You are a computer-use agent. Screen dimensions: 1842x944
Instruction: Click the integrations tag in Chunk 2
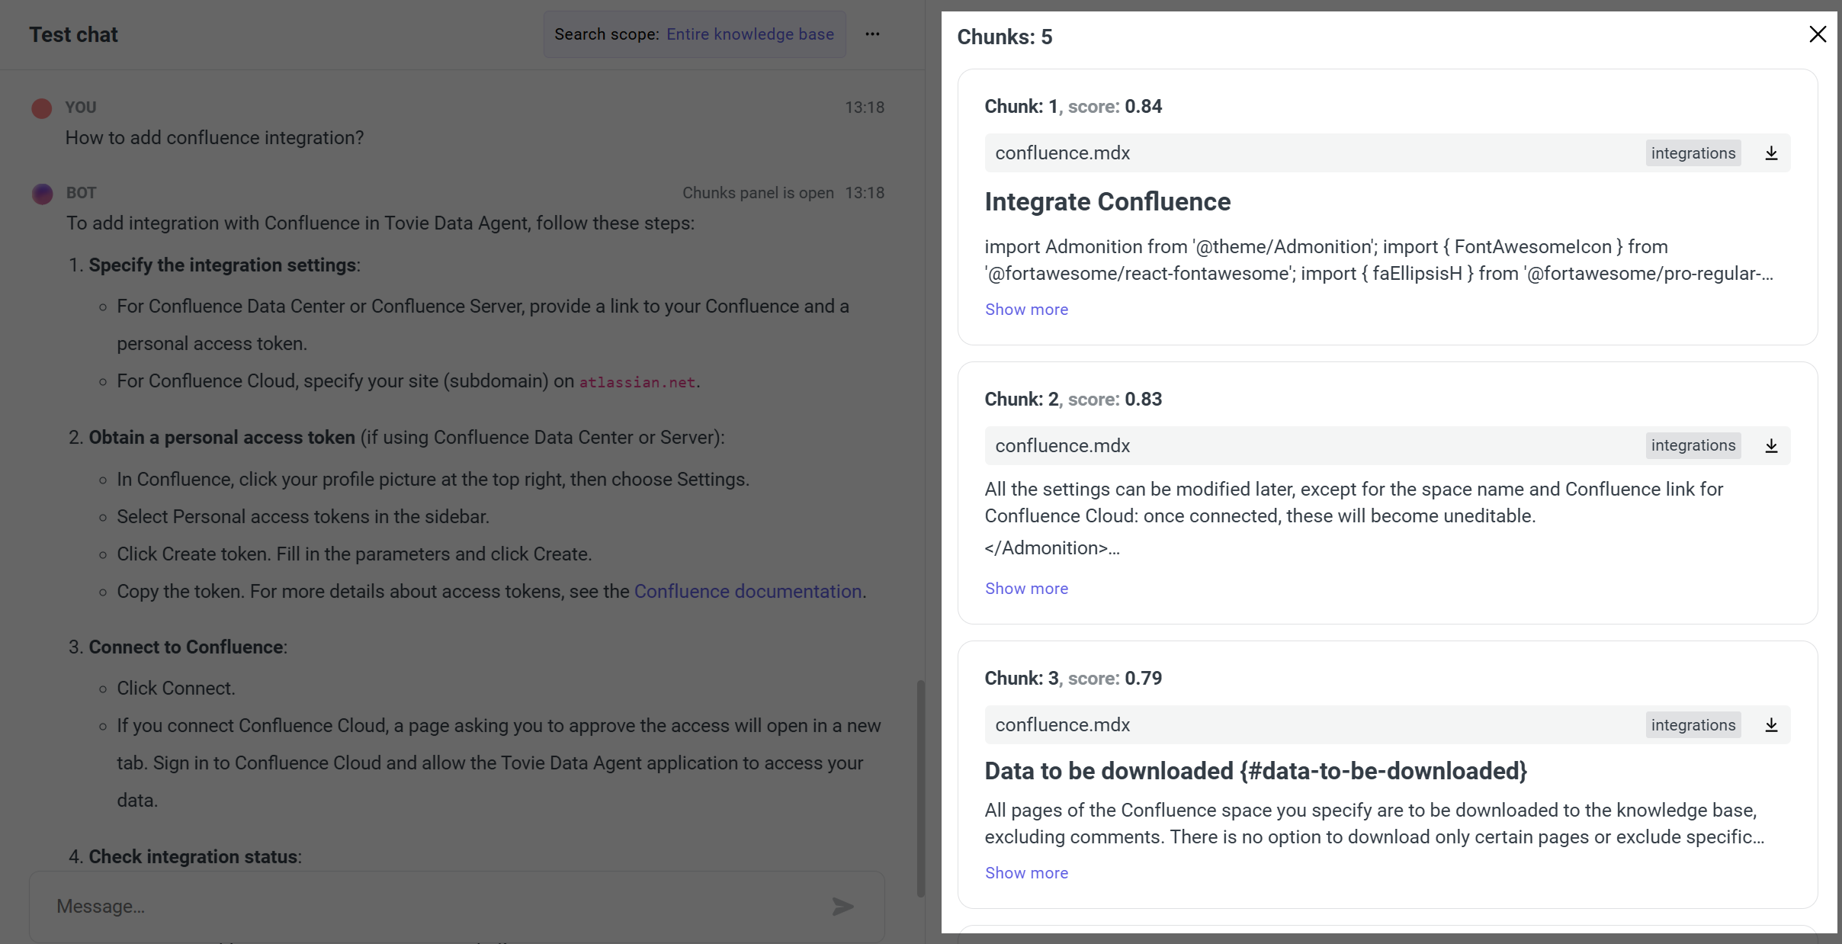(1693, 446)
